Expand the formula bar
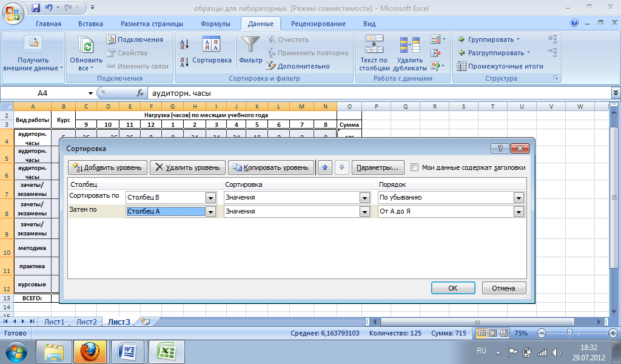Image resolution: width=621 pixels, height=364 pixels. (x=616, y=93)
